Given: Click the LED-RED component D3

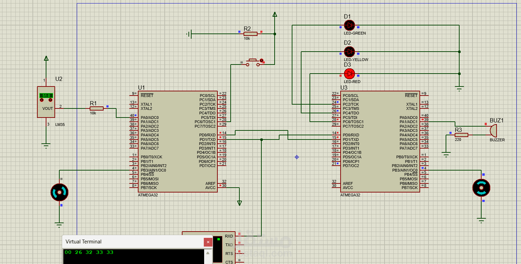Looking at the screenshot, I should coord(349,74).
